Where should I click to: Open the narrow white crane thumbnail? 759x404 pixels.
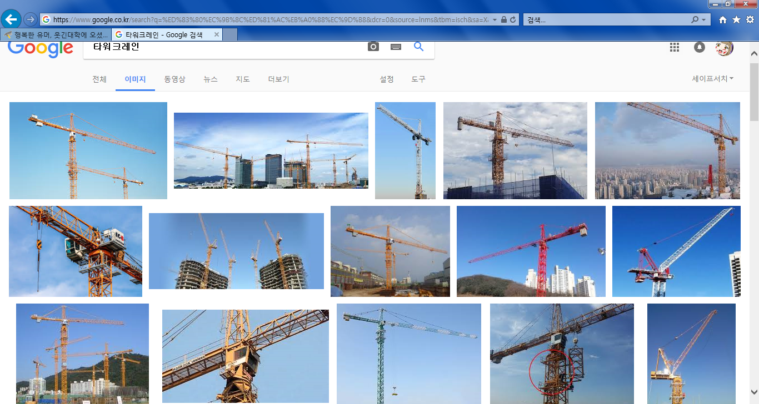(405, 150)
